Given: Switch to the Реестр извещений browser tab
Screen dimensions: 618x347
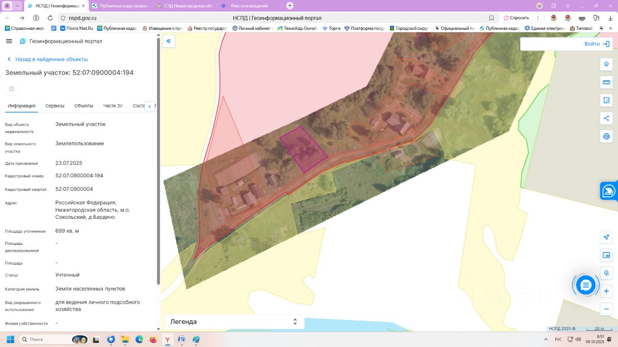Looking at the screenshot, I should point(249,6).
